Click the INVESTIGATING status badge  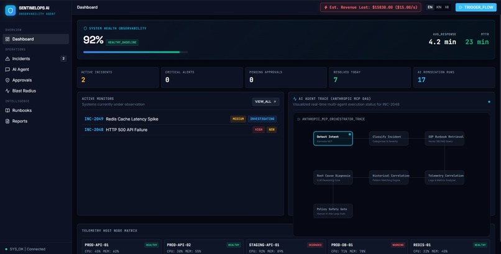pos(262,119)
